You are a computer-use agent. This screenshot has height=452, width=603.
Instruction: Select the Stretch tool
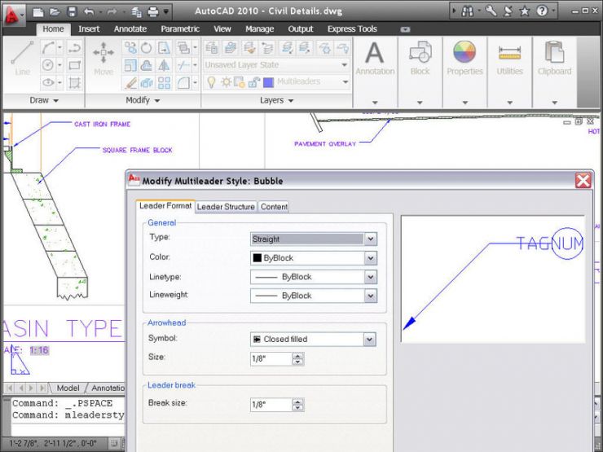pos(164,48)
